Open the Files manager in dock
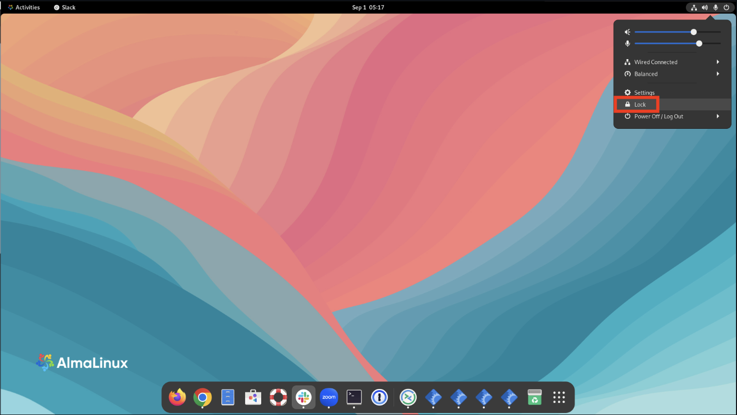This screenshot has width=737, height=415. click(x=228, y=397)
